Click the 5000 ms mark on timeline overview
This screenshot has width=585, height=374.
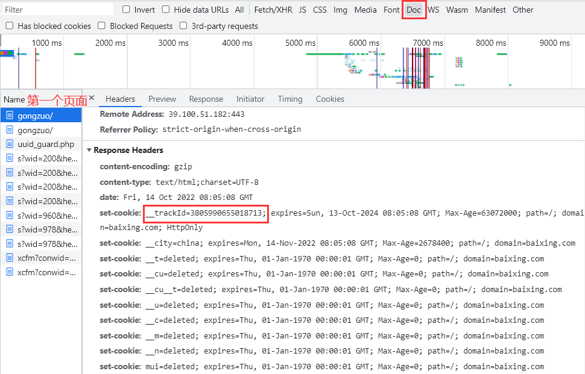tap(303, 43)
